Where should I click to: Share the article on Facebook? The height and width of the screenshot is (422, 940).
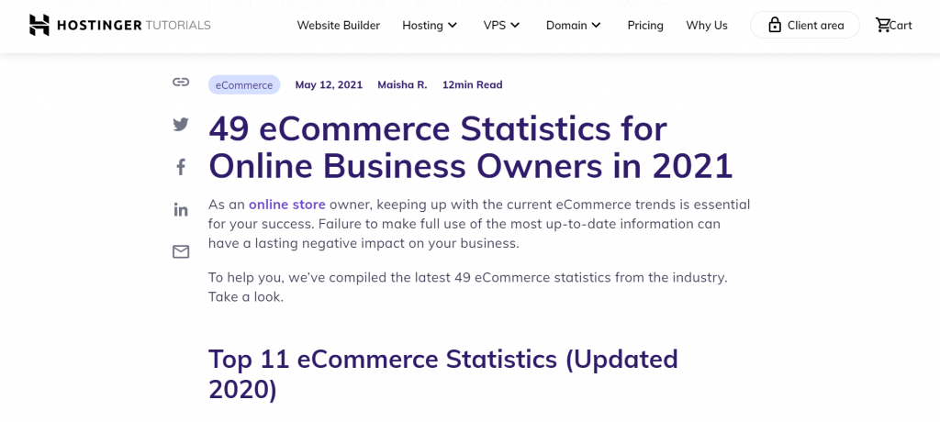(x=181, y=167)
